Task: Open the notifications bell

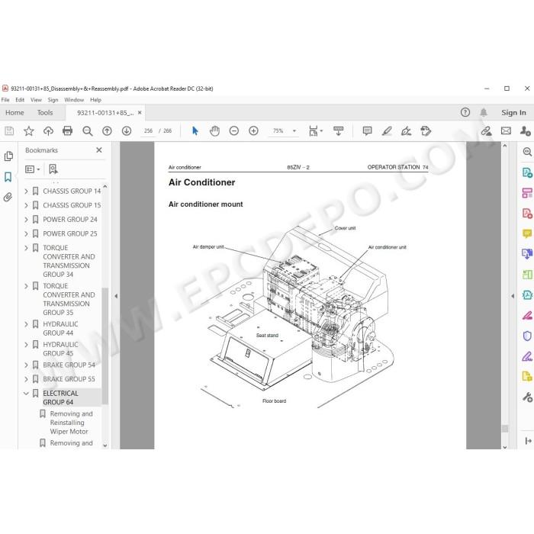Action: tap(484, 112)
